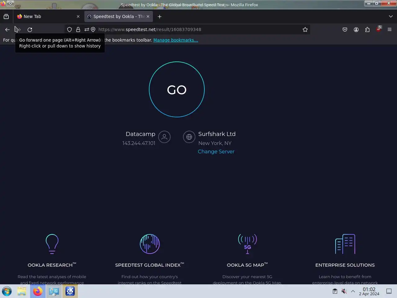Open a new tab with plus button
The height and width of the screenshot is (298, 397).
(159, 16)
